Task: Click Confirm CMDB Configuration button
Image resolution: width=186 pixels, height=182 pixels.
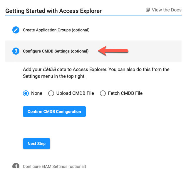Action: (x=54, y=112)
